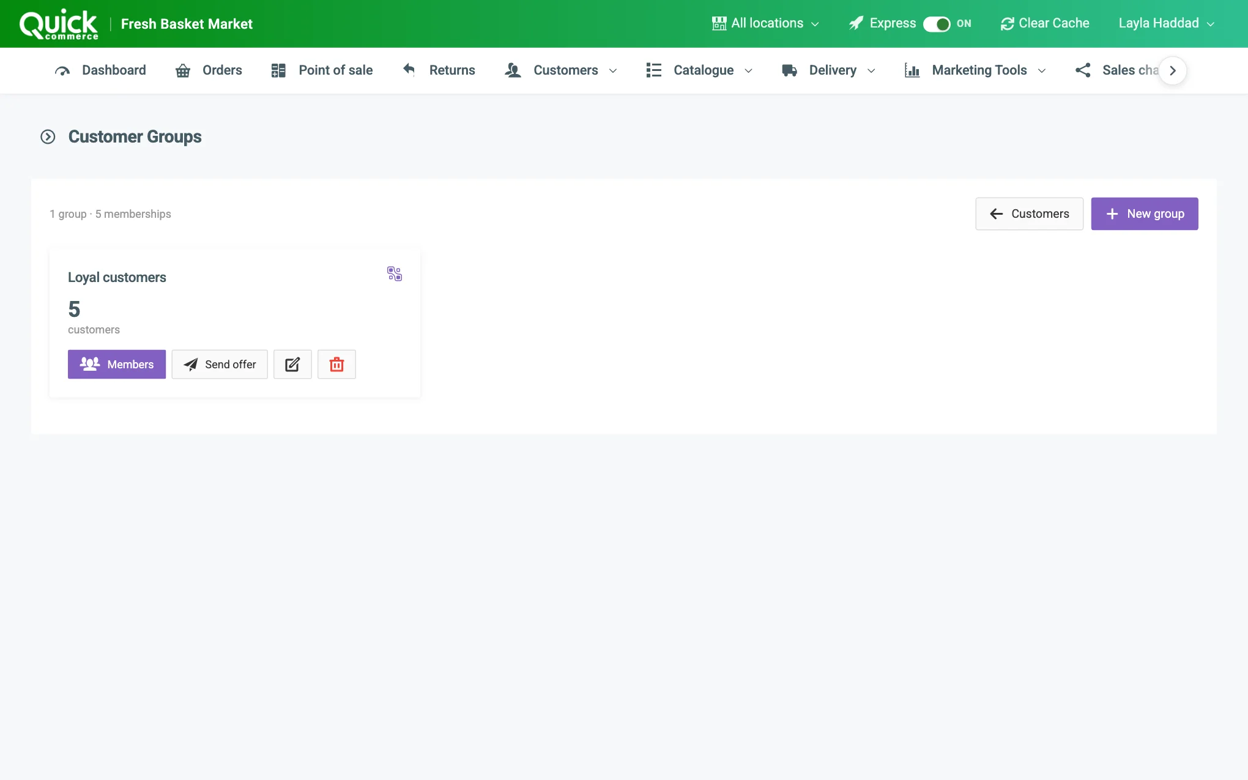Click the Catalogue list icon
Image resolution: width=1248 pixels, height=780 pixels.
(x=654, y=70)
